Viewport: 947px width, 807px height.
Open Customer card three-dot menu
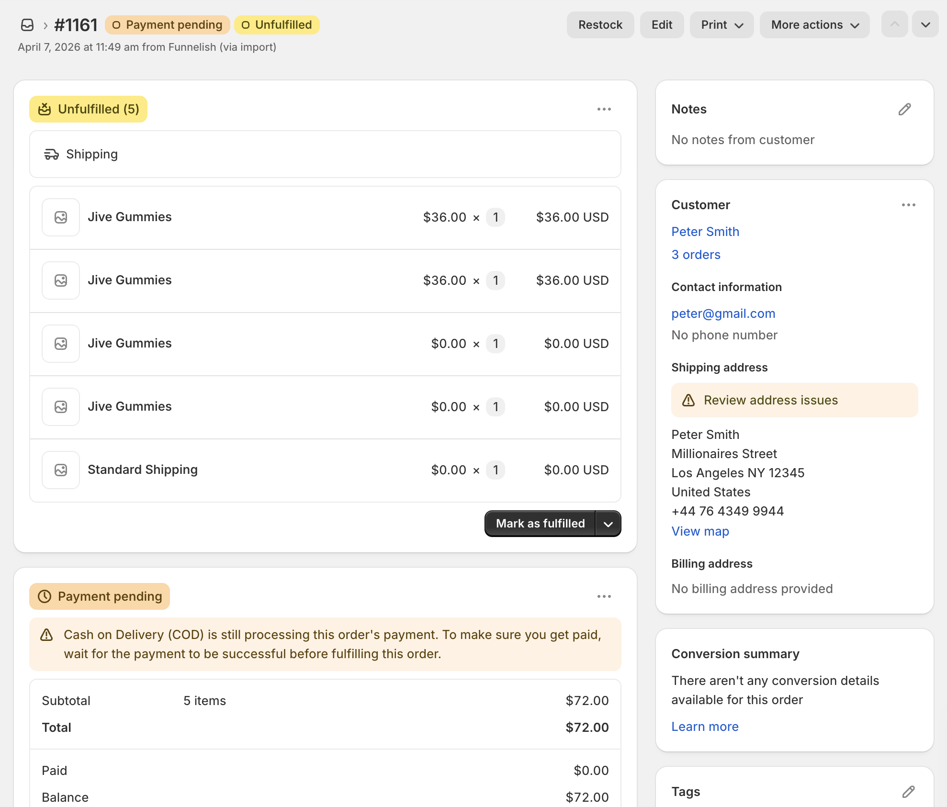[908, 205]
